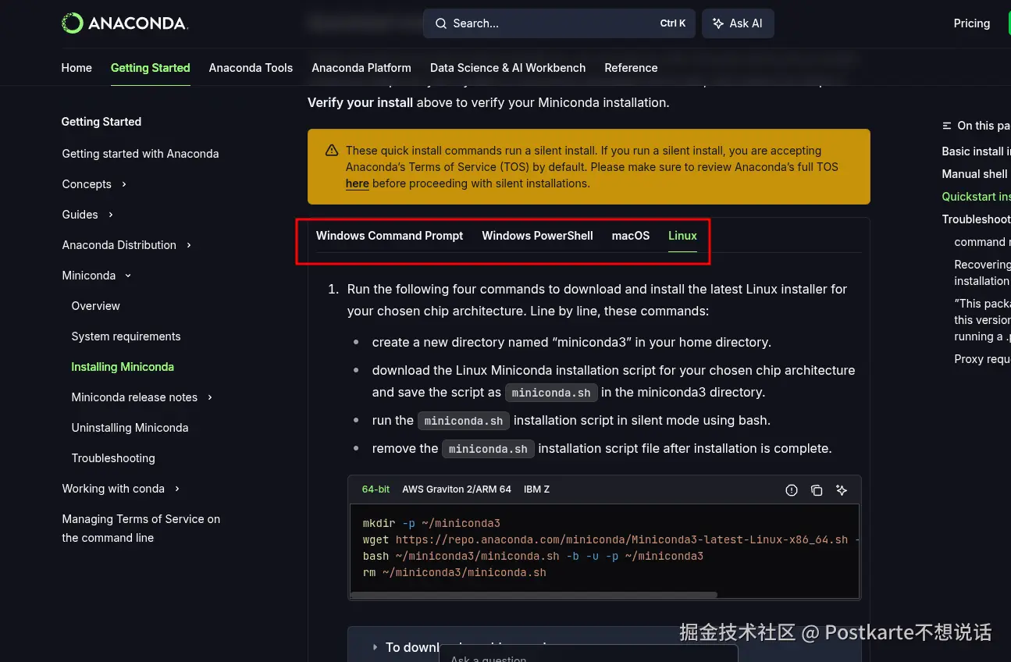Go to the Home tab
The height and width of the screenshot is (662, 1011).
pos(77,68)
